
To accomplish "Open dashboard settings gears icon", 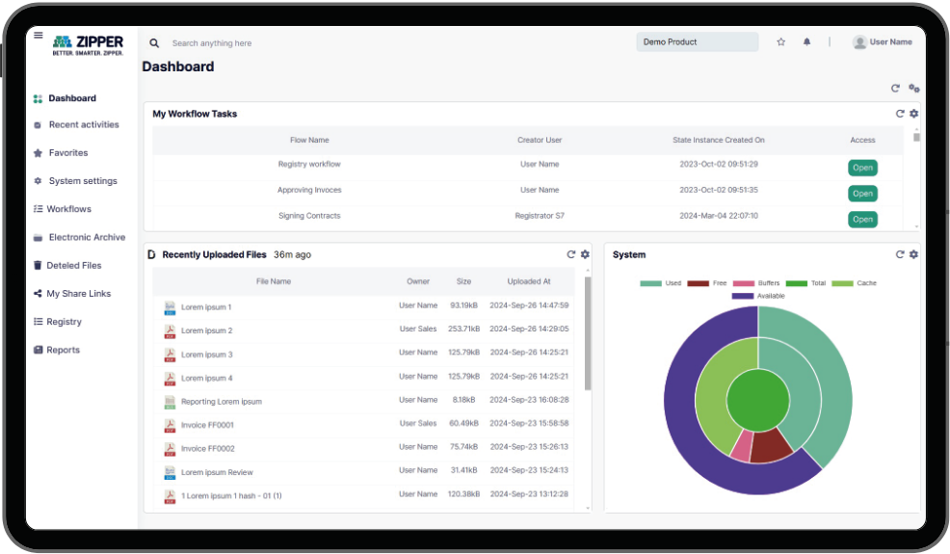I will click(913, 89).
